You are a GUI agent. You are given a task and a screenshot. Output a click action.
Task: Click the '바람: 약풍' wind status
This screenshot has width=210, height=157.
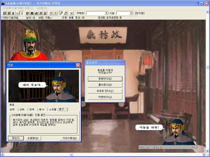coord(45,18)
